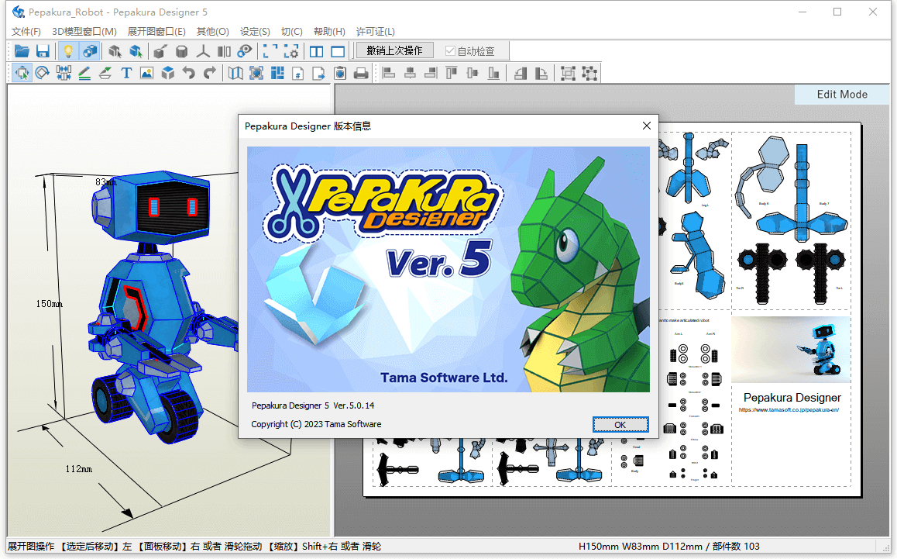897x559 pixels.
Task: Click the 撤销上次操作 button
Action: coord(394,50)
